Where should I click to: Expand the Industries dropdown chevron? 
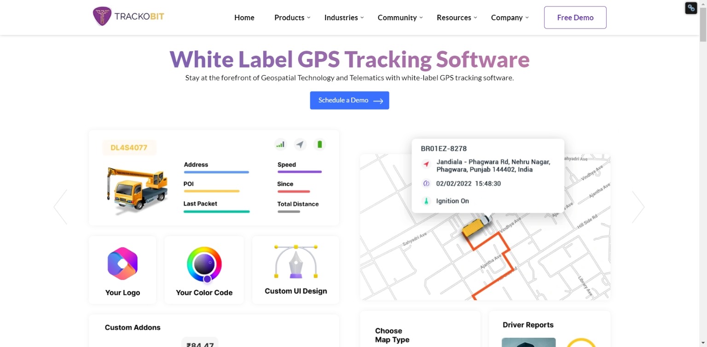point(362,17)
